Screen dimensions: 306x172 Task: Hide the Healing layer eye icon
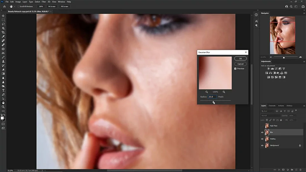coord(262,139)
